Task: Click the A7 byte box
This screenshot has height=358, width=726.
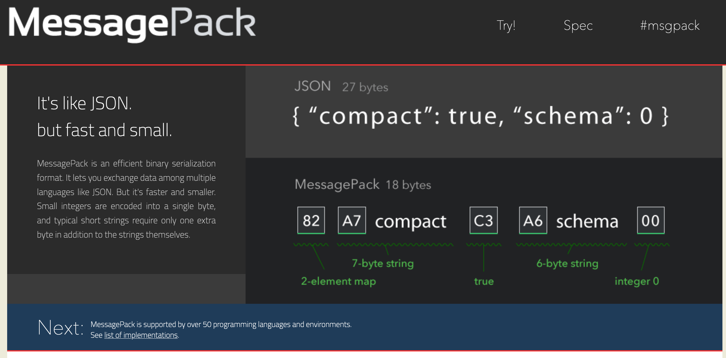Action: pos(352,220)
